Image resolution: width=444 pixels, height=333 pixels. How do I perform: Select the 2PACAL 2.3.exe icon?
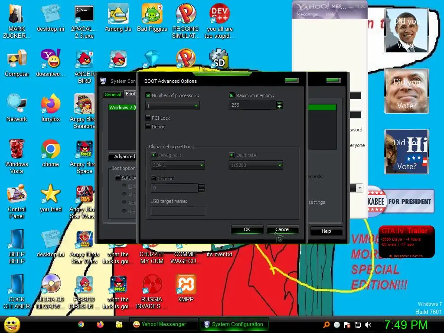point(84,21)
